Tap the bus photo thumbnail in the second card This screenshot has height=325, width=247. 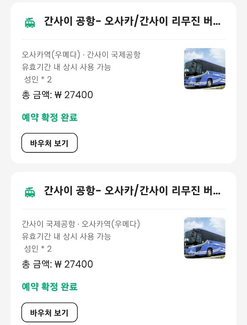(205, 238)
